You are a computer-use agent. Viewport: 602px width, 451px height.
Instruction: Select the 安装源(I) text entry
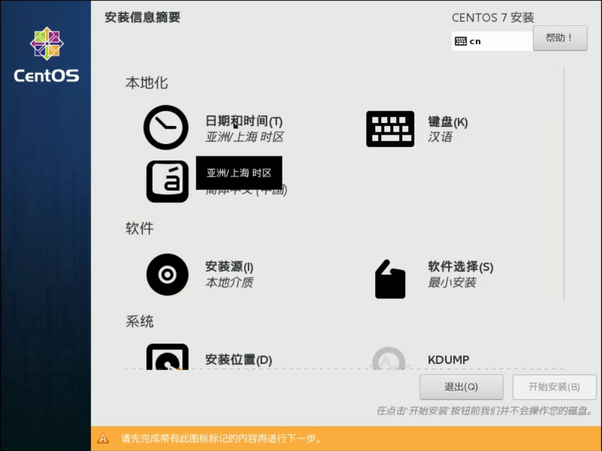(x=229, y=268)
